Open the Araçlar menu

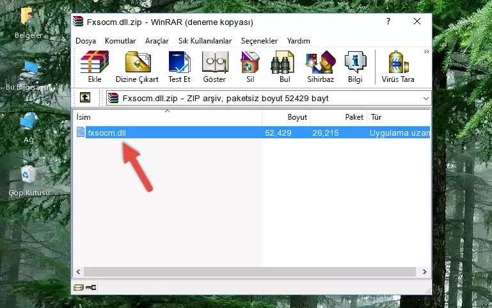tap(157, 41)
